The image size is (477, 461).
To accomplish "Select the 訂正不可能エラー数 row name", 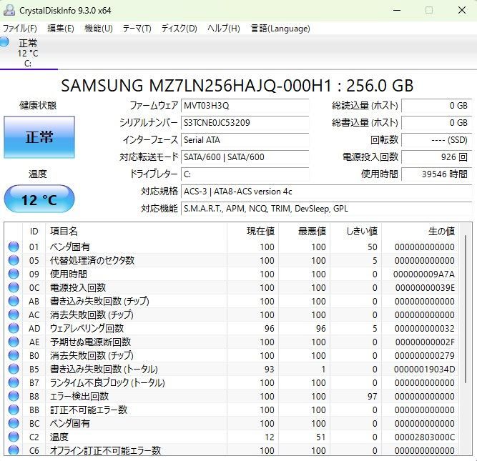I will [89, 410].
